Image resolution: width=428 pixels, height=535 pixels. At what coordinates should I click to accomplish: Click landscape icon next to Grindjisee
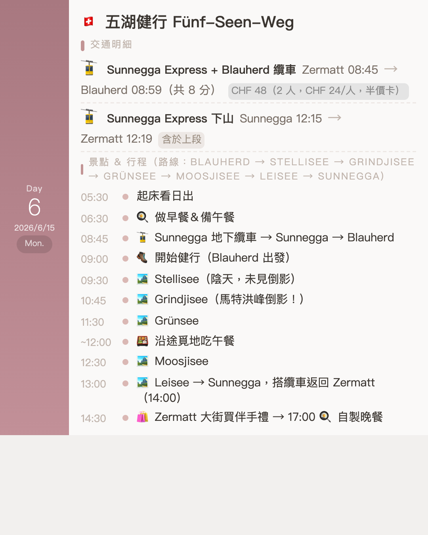(142, 299)
